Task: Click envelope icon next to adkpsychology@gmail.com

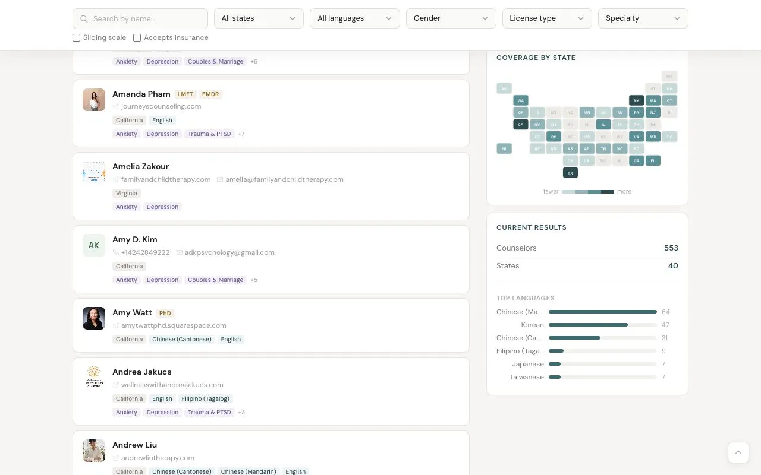Action: (179, 253)
